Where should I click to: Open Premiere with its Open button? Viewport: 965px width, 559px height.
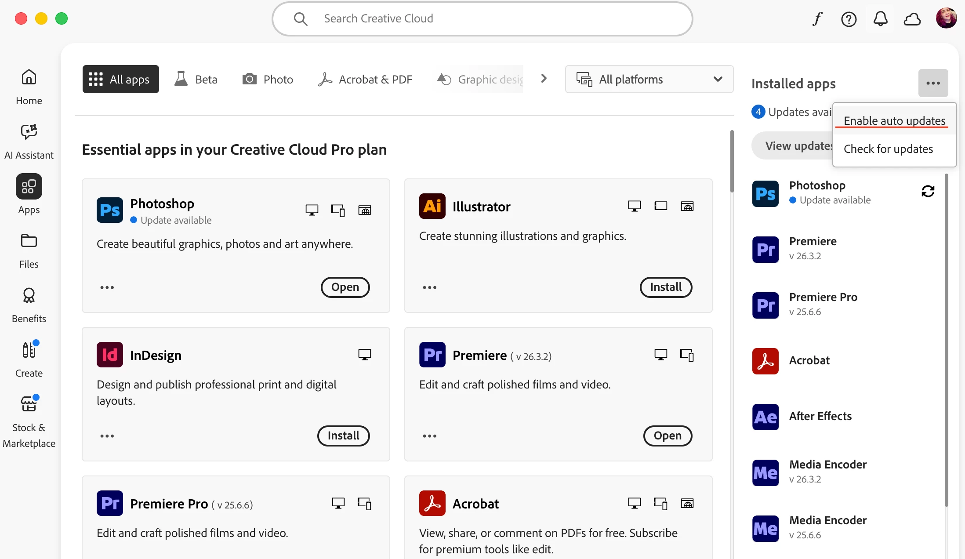pos(668,436)
